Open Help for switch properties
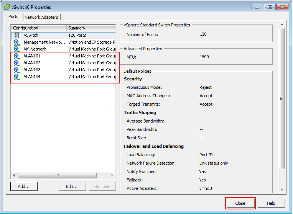This screenshot has width=293, height=214. point(271,203)
